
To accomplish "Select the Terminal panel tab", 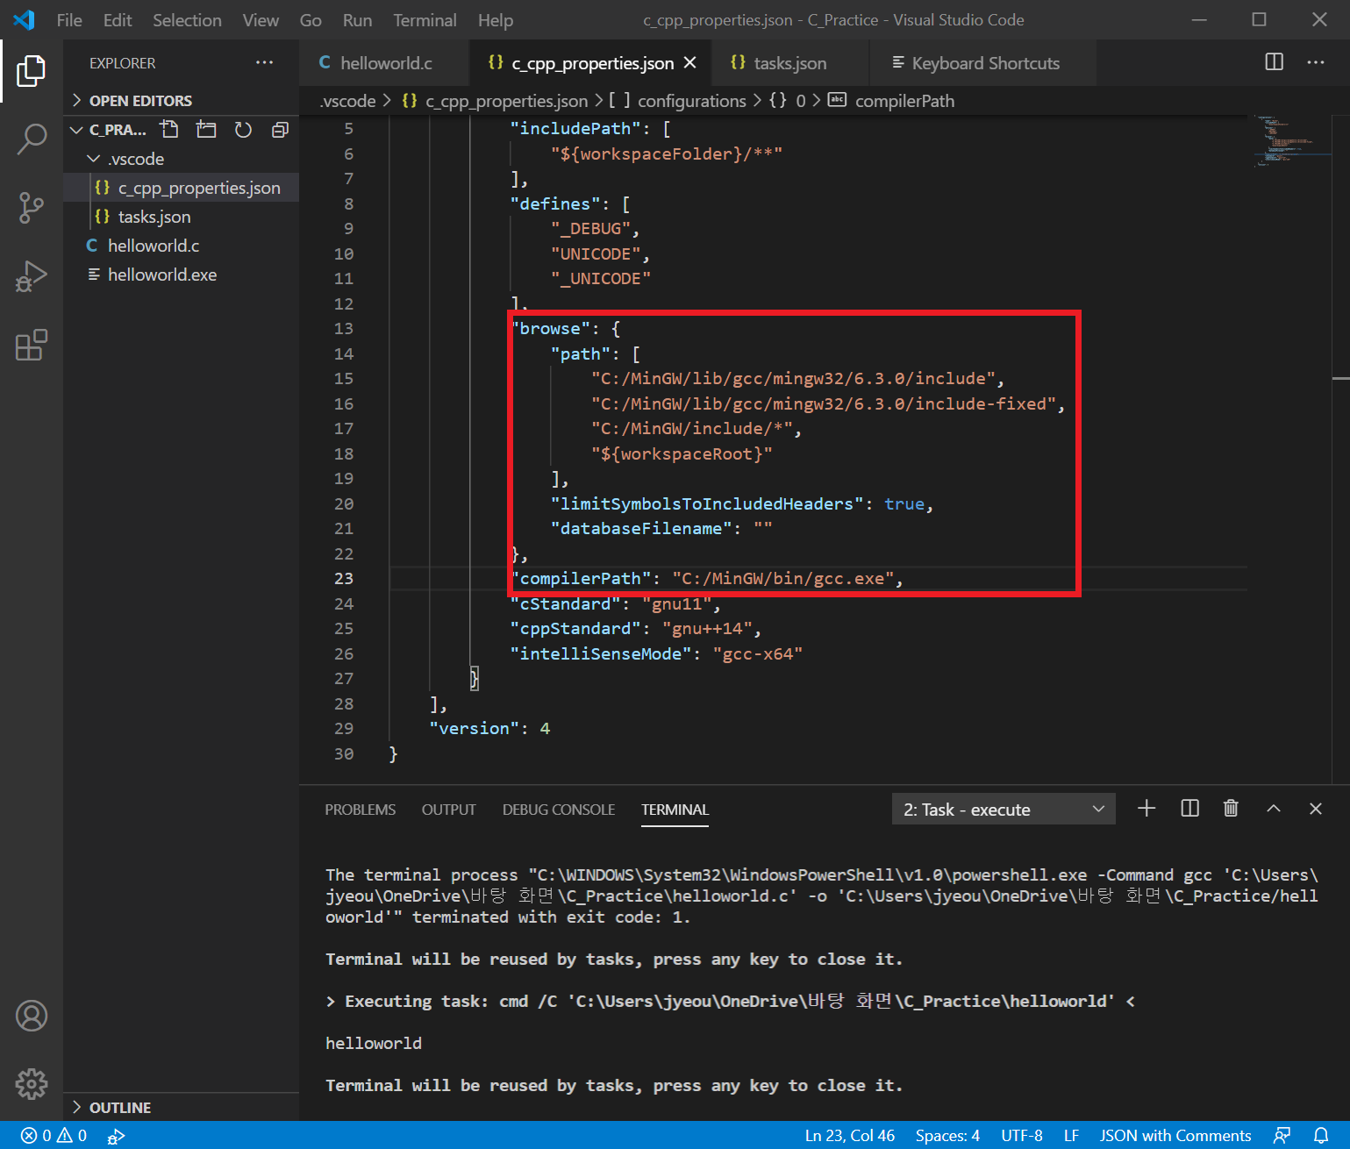I will tap(675, 810).
